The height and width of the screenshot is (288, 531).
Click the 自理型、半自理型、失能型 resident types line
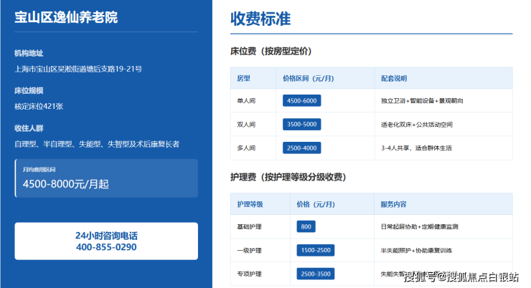click(97, 144)
